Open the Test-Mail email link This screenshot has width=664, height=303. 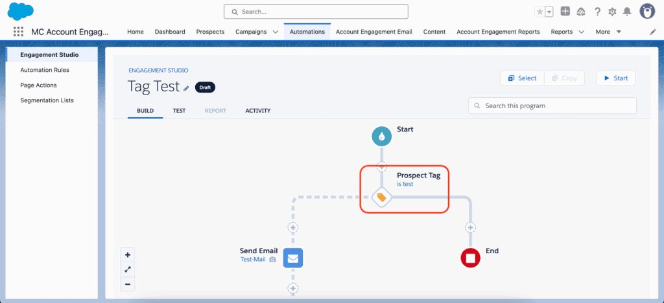point(253,260)
